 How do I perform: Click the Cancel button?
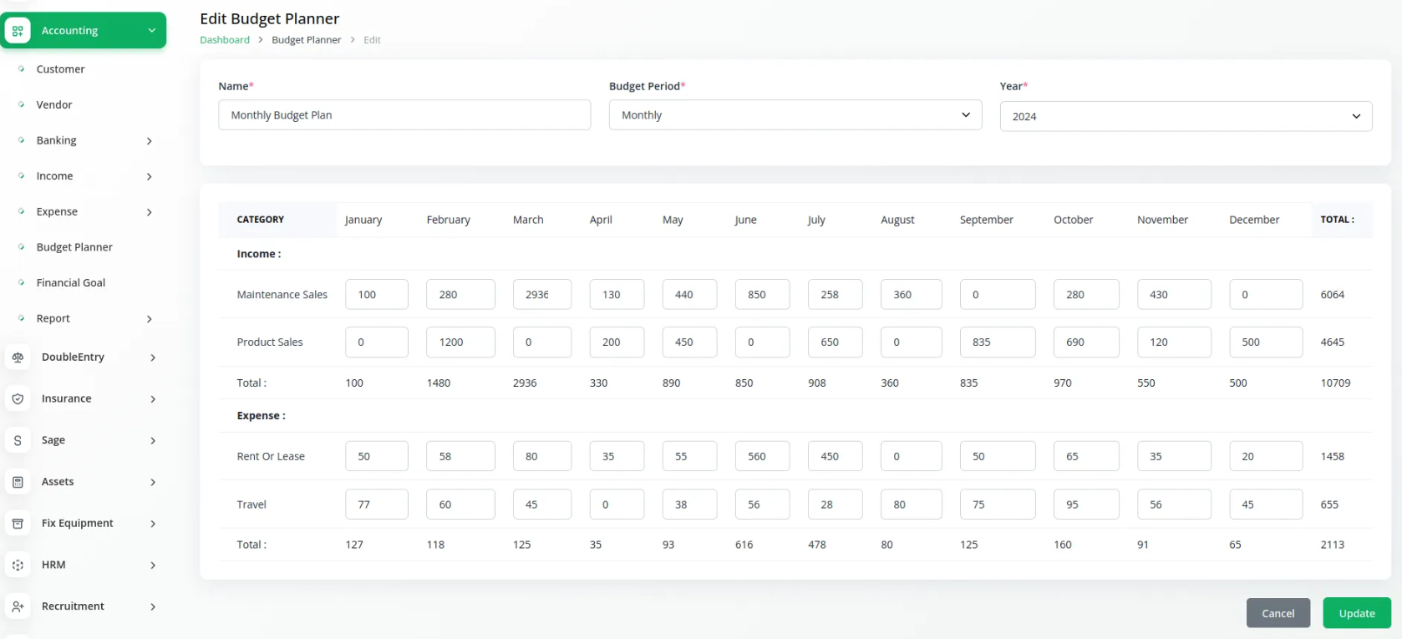(1278, 613)
